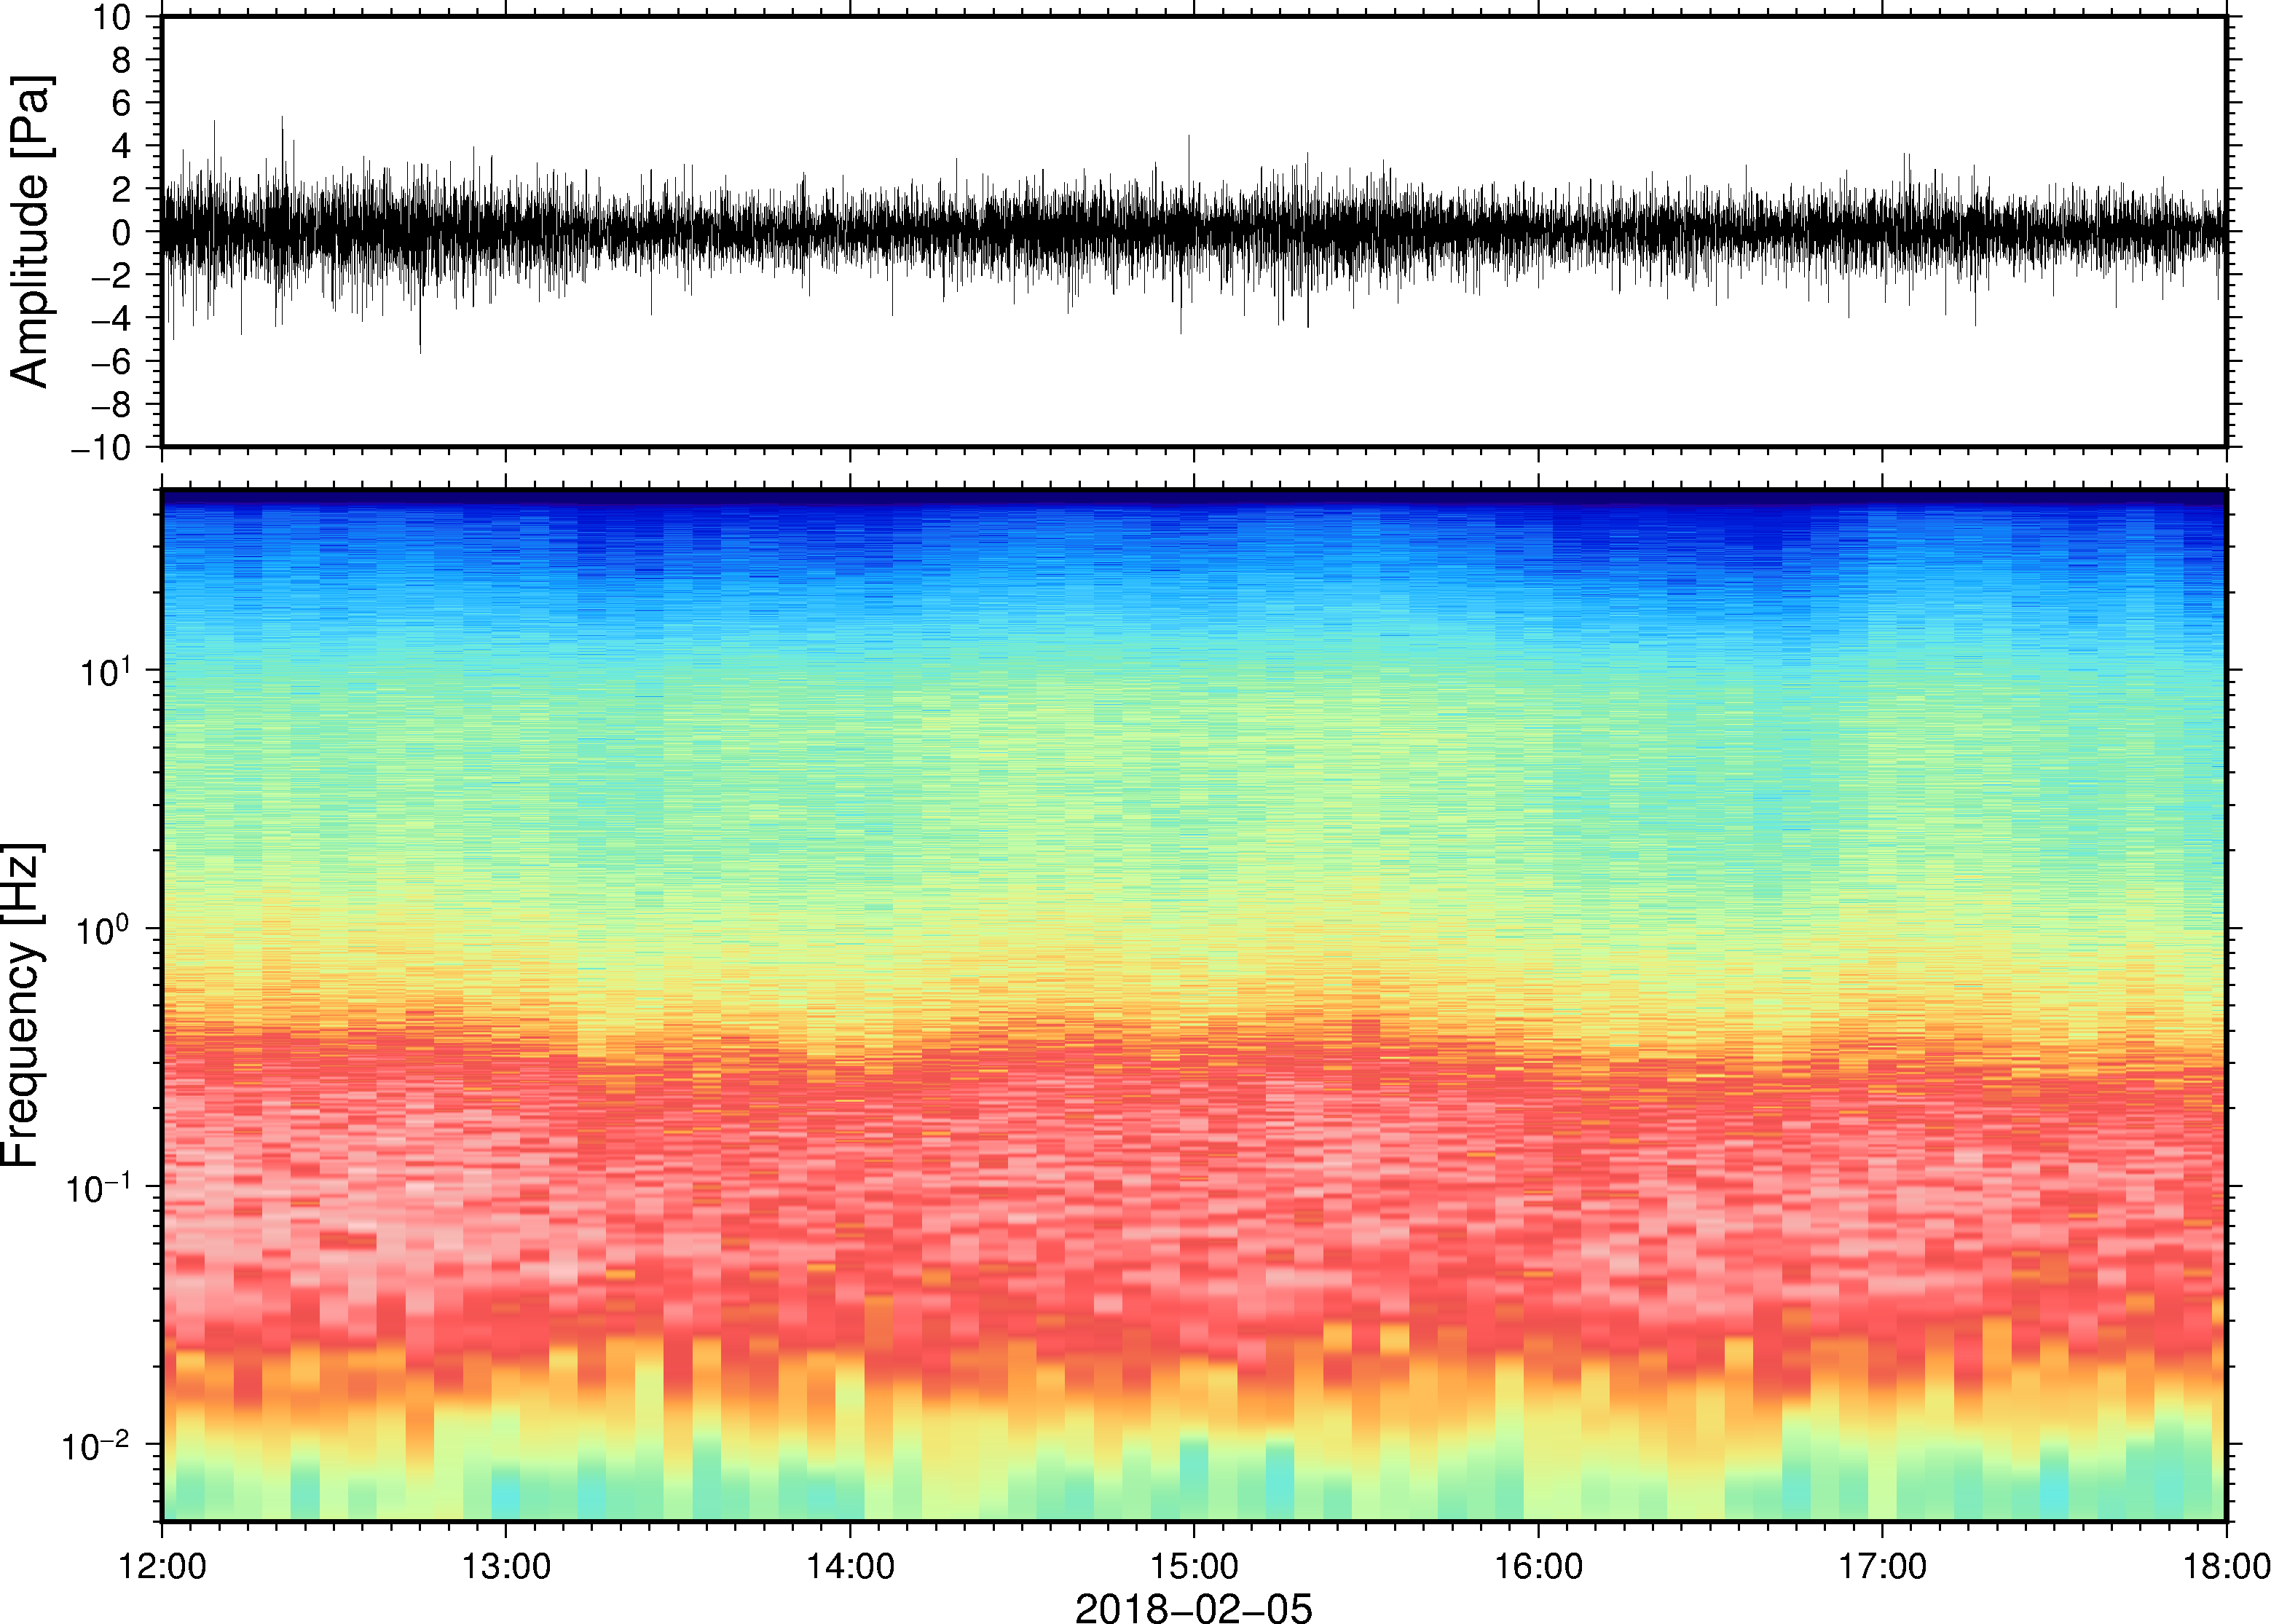Click the 15:00 time axis label
This screenshot has width=2271, height=1624.
(1194, 1566)
